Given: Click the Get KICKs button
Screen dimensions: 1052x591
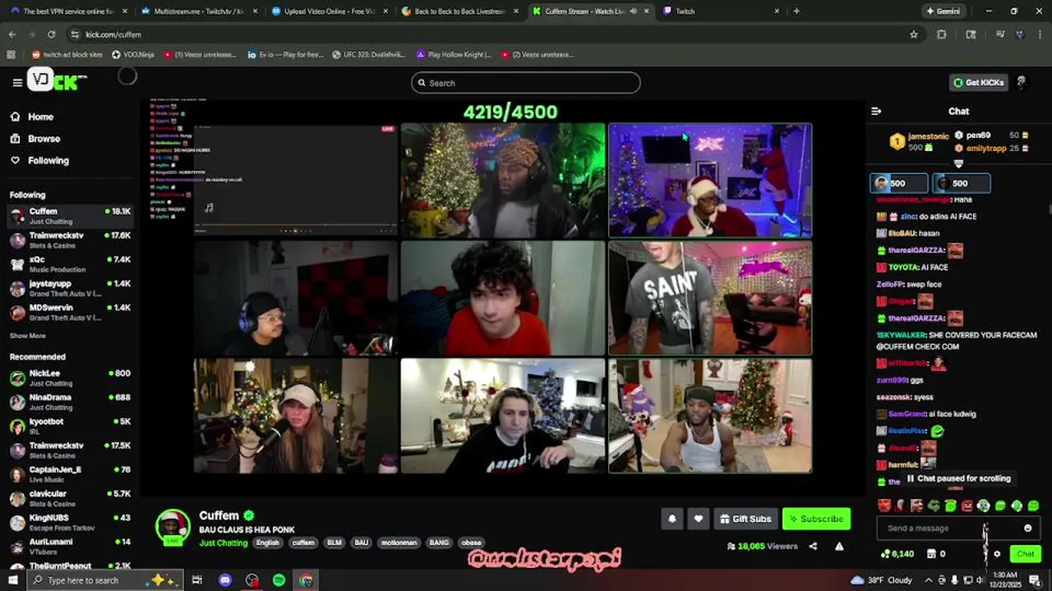Looking at the screenshot, I should pos(979,82).
